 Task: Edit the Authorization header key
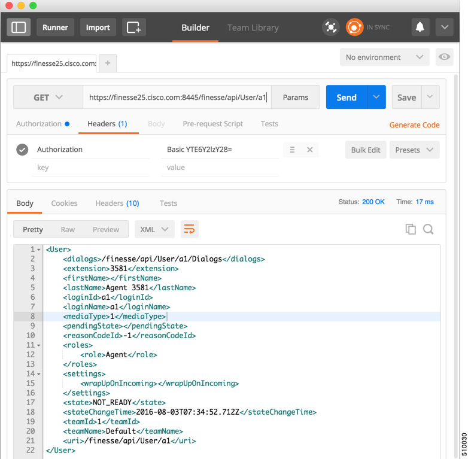90,150
